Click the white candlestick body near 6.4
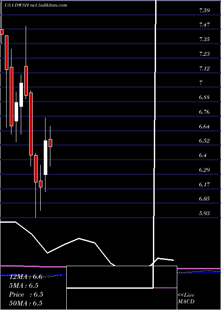 [46, 158]
